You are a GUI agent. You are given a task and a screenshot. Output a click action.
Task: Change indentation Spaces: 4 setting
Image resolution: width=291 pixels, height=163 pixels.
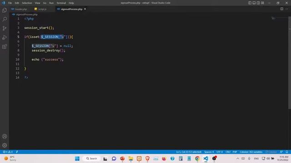tap(209, 152)
